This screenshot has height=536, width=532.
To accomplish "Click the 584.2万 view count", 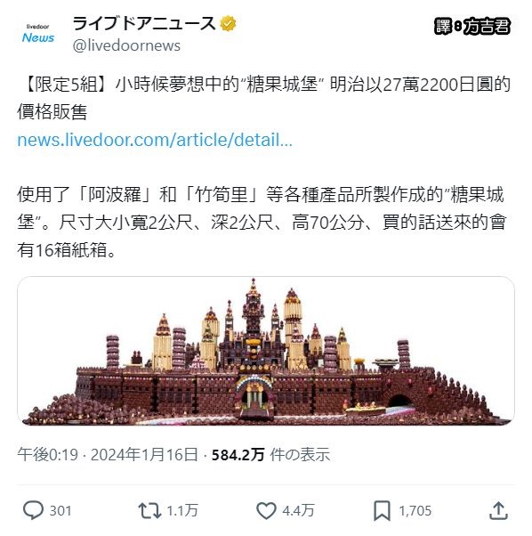I will click(238, 455).
